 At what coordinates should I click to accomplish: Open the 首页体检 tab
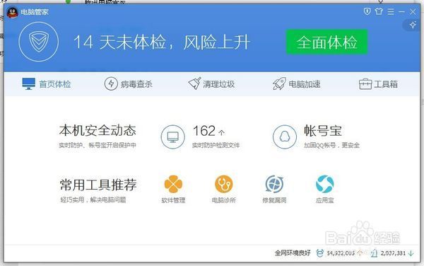(47, 84)
